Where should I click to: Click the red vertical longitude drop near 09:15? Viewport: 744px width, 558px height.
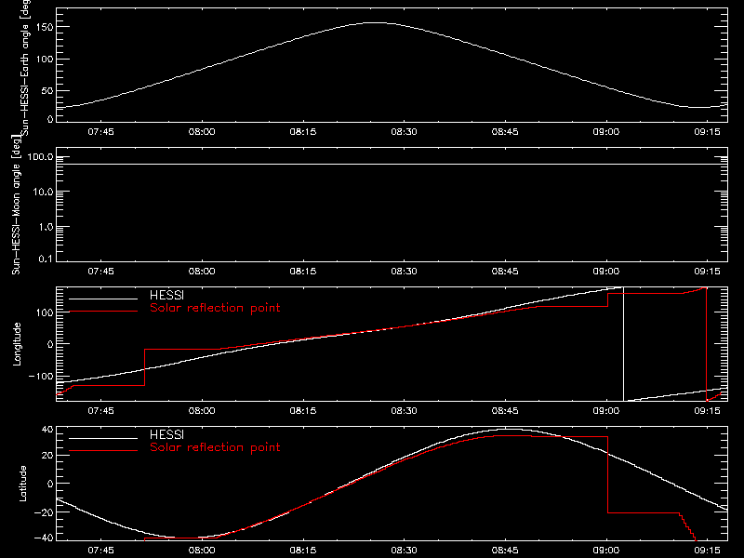(707, 344)
